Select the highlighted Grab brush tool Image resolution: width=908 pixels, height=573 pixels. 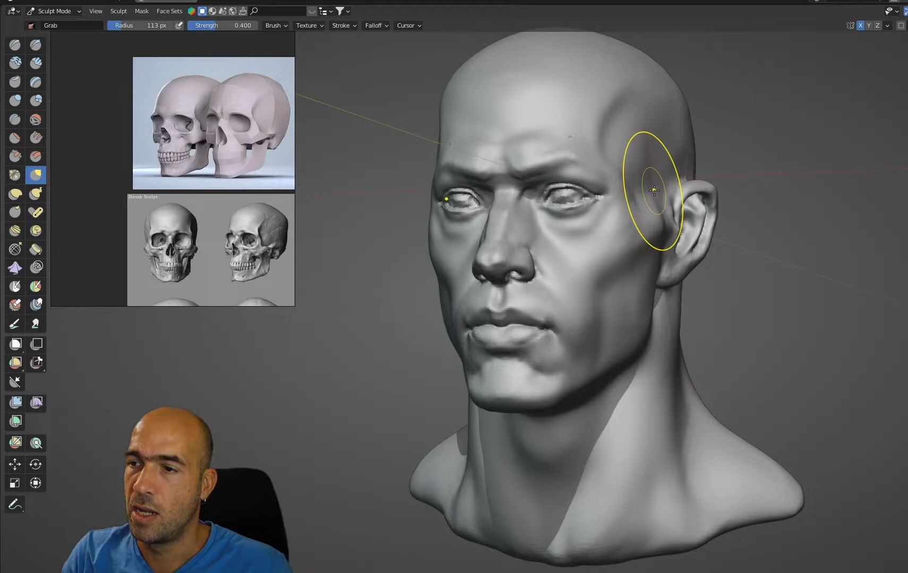(x=36, y=175)
